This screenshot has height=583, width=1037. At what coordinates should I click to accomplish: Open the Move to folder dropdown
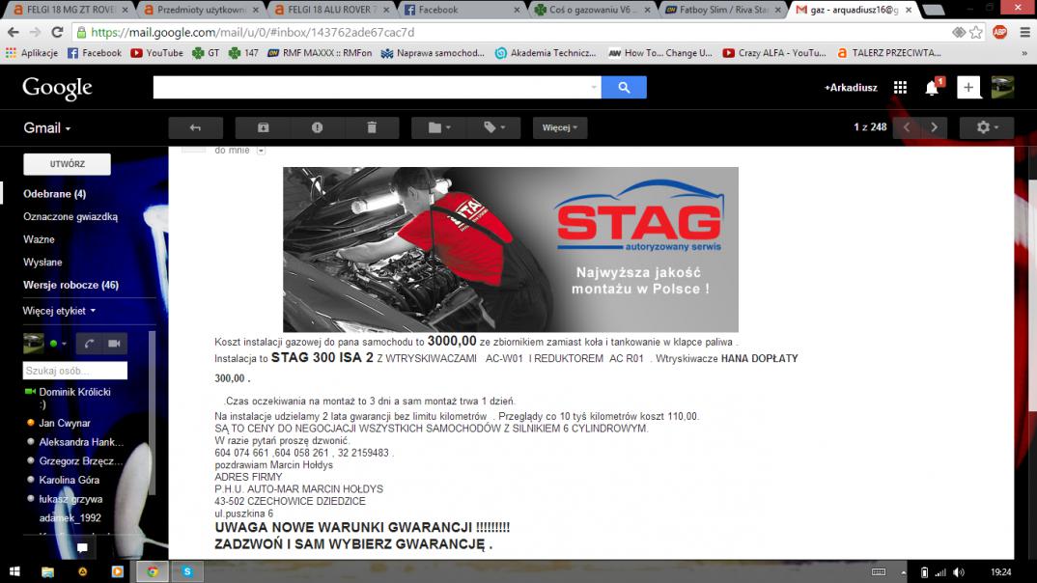[438, 127]
